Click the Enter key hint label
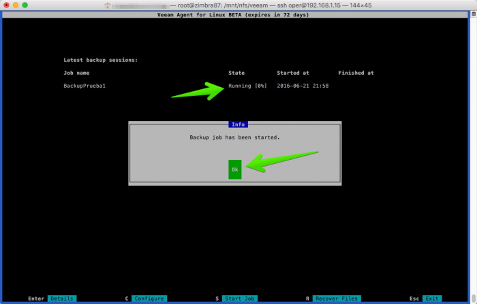Screen dimensions: 477x304 (36, 299)
